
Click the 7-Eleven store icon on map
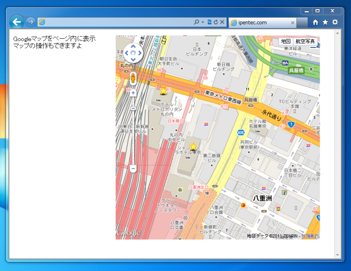[x=284, y=192]
